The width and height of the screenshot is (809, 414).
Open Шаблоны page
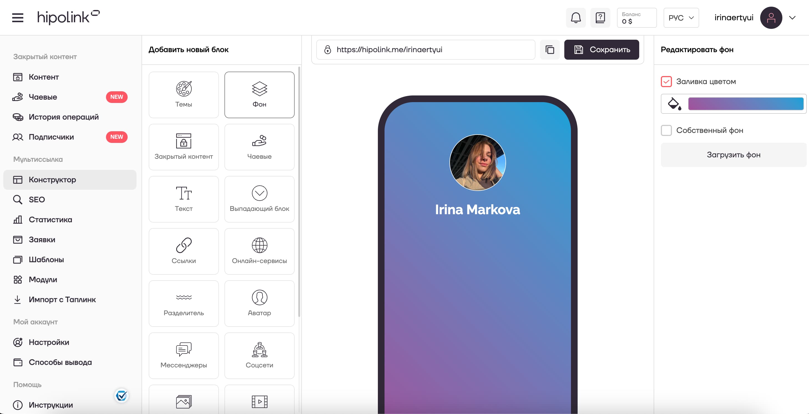click(70, 259)
